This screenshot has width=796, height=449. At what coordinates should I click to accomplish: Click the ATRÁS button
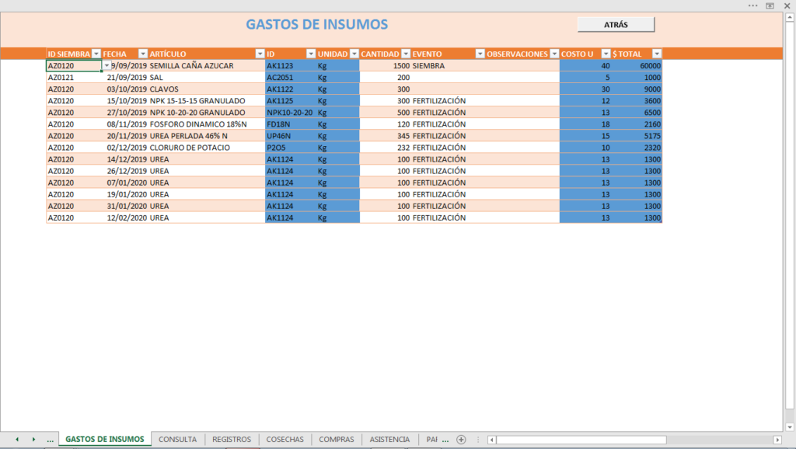pyautogui.click(x=616, y=24)
